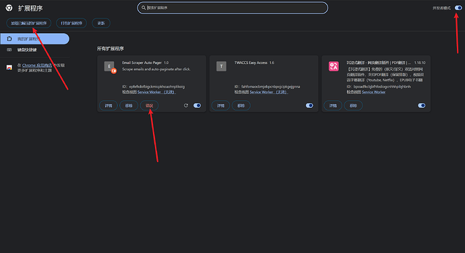This screenshot has width=465, height=253.
Task: Click the TWACCS Easy Access extension icon
Action: (221, 67)
